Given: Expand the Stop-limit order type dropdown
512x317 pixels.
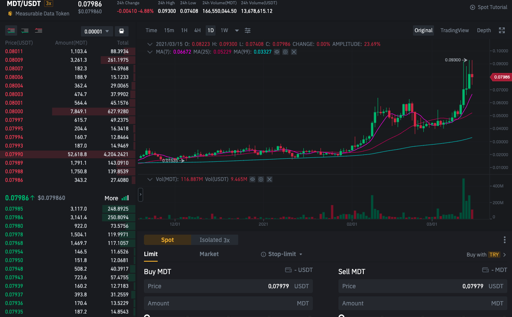Looking at the screenshot, I should pyautogui.click(x=282, y=254).
